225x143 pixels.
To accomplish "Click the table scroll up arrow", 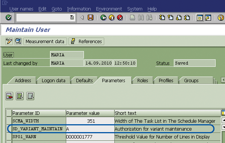I will (223, 120).
